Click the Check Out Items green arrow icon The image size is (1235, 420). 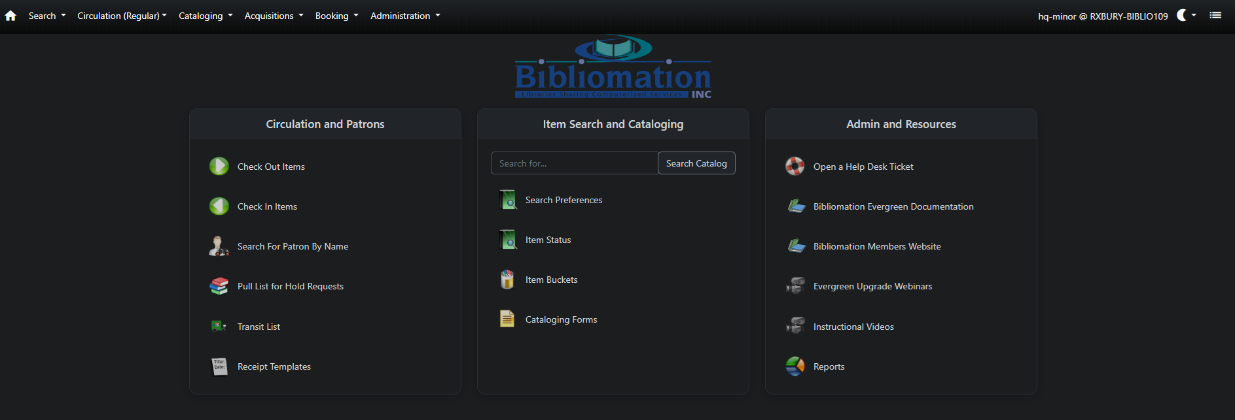(x=219, y=167)
